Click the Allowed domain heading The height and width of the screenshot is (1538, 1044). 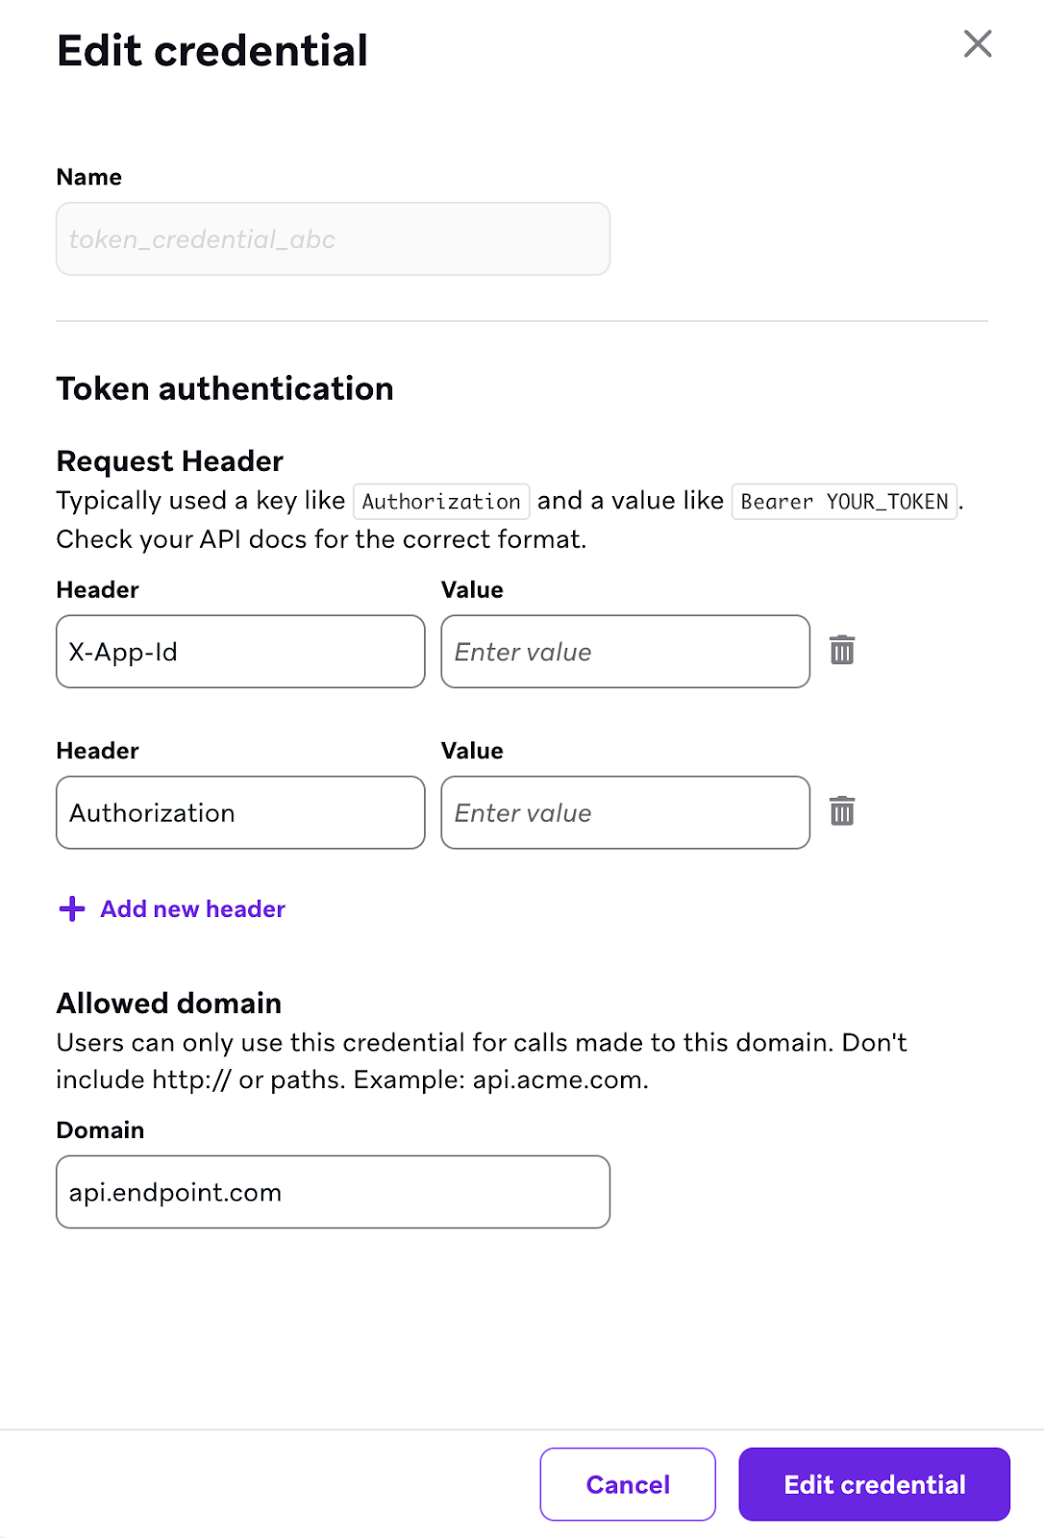[x=169, y=1004]
